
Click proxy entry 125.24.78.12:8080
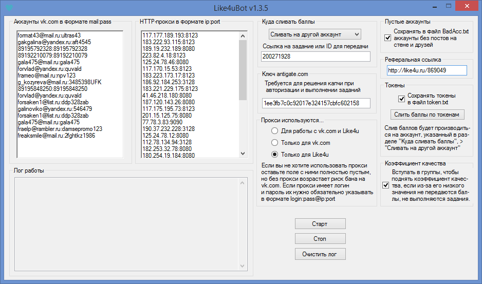165,136
